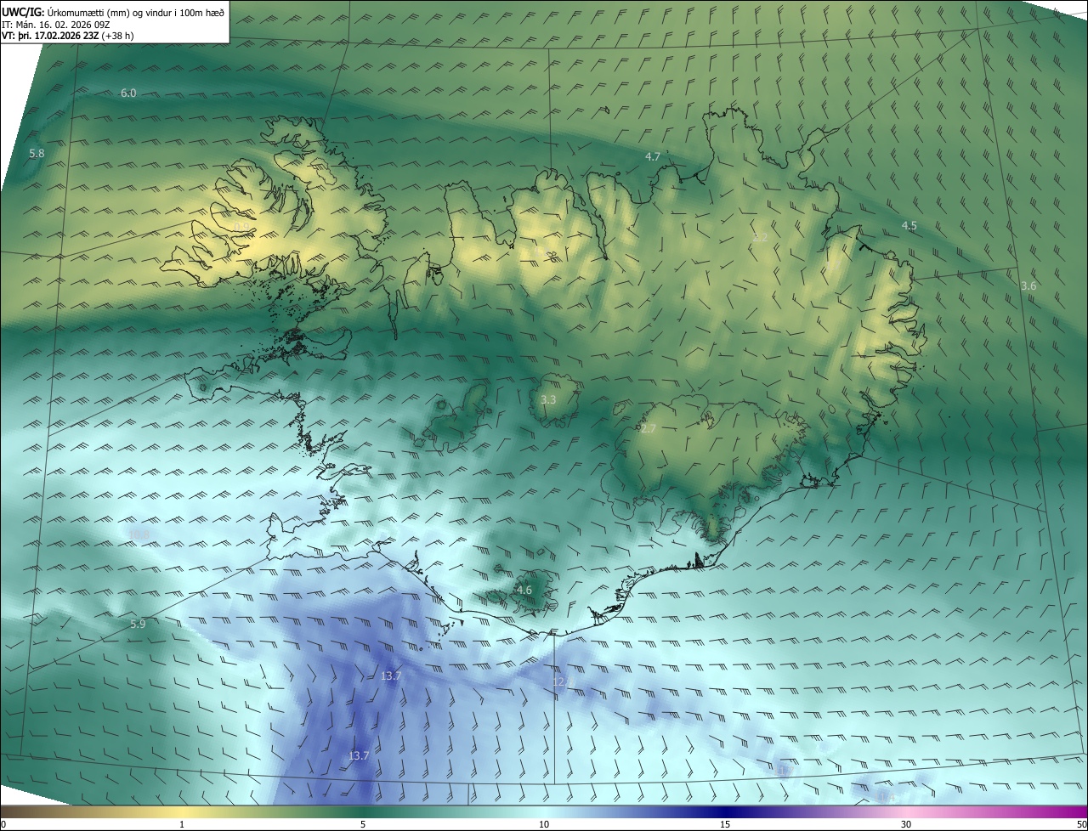Click the 3.6 value label
The width and height of the screenshot is (1088, 831).
tap(1028, 286)
